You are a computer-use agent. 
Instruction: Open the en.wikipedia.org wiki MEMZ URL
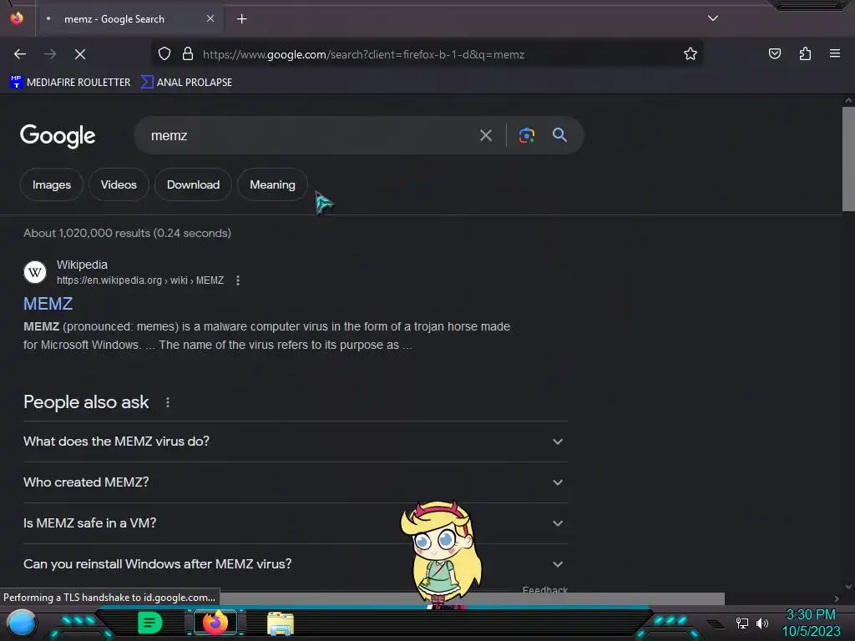click(140, 280)
